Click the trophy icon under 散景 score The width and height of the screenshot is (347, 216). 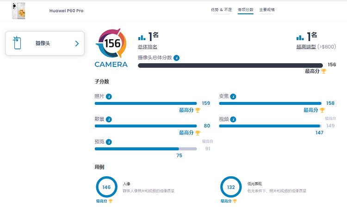tap(198, 133)
